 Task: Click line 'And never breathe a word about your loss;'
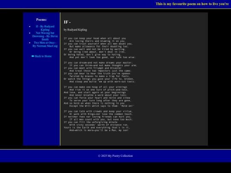click(98, 95)
